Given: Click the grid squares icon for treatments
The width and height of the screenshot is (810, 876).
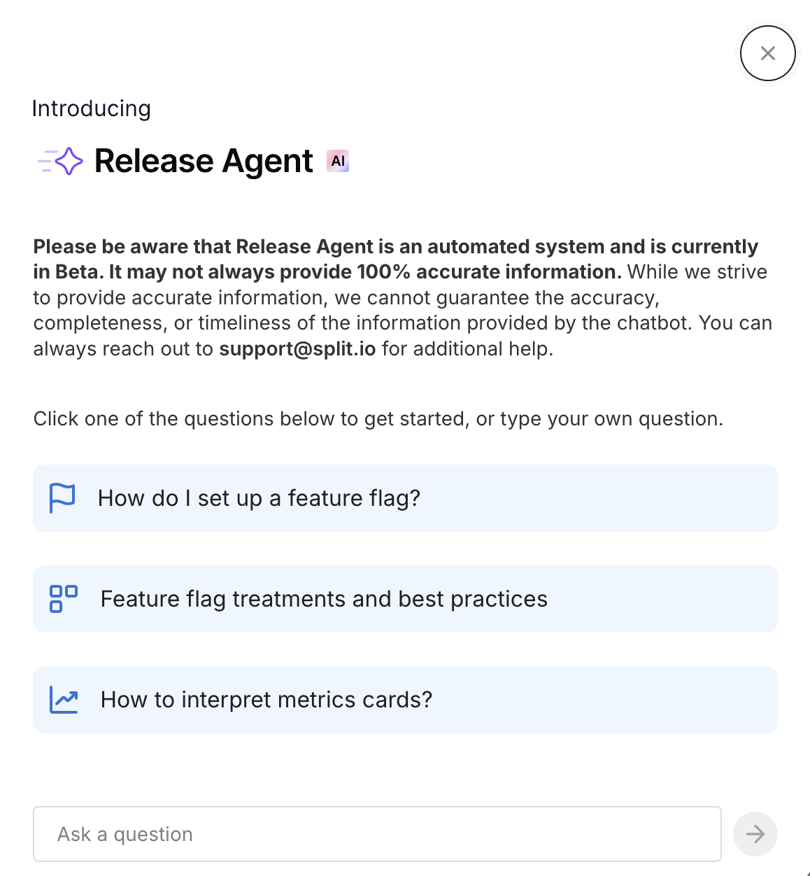Looking at the screenshot, I should point(64,599).
